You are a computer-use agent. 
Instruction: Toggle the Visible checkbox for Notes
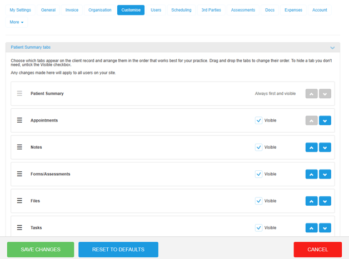pyautogui.click(x=258, y=148)
